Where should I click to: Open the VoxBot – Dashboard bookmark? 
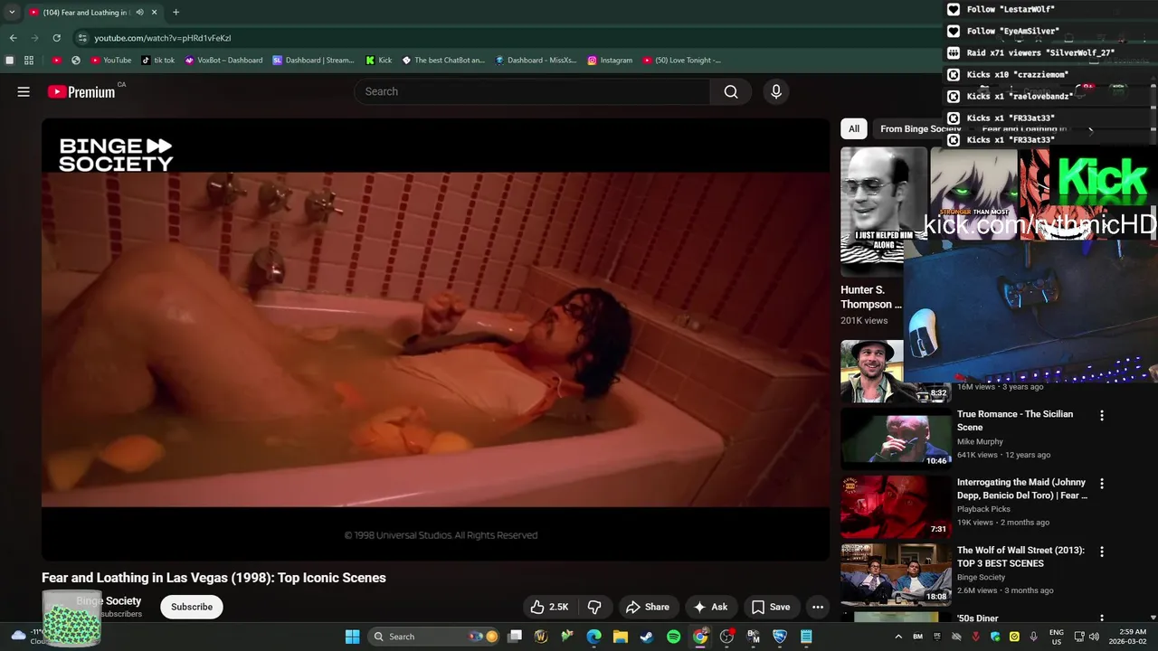pyautogui.click(x=223, y=61)
